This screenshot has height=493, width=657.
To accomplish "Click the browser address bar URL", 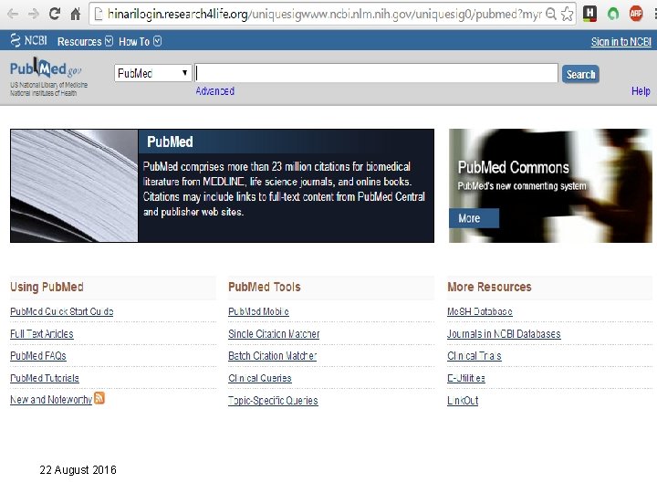I will pos(325,15).
